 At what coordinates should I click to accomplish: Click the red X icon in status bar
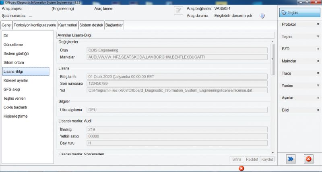241,168
